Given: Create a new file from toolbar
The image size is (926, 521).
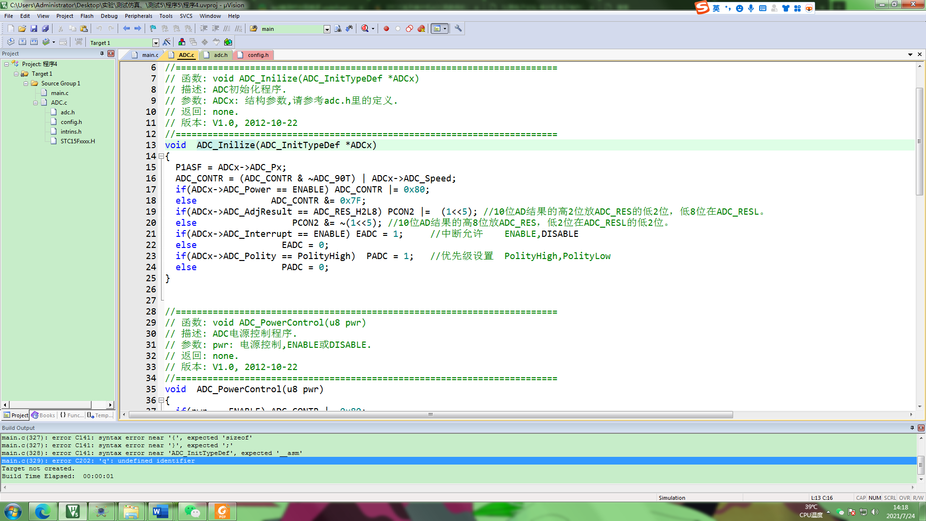Looking at the screenshot, I should [x=11, y=29].
